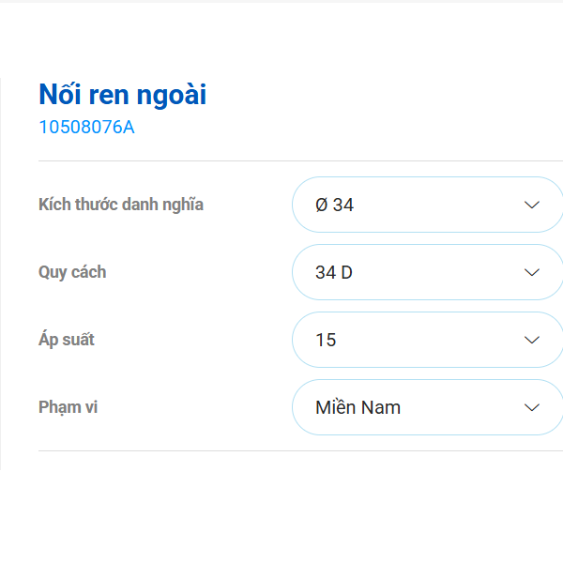This screenshot has width=563, height=563.
Task: Open the Áp suất dropdown
Action: coord(427,340)
